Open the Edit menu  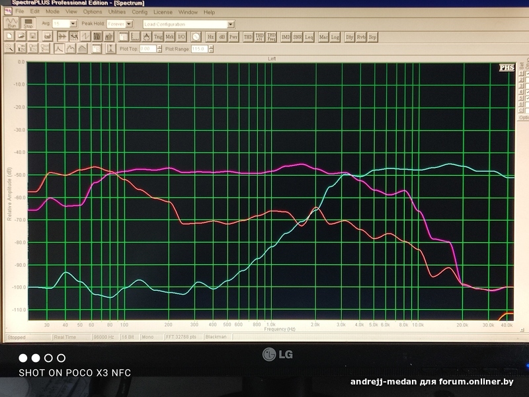(x=35, y=11)
